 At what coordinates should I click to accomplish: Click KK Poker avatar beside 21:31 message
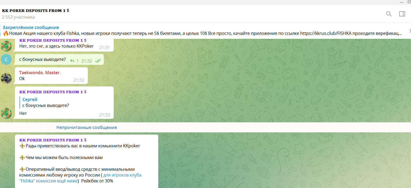point(6,46)
